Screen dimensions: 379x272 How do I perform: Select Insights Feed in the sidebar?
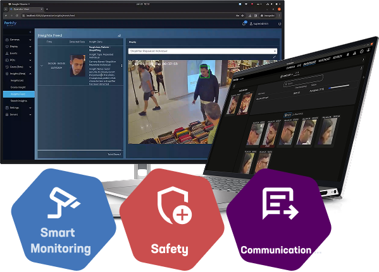point(18,94)
